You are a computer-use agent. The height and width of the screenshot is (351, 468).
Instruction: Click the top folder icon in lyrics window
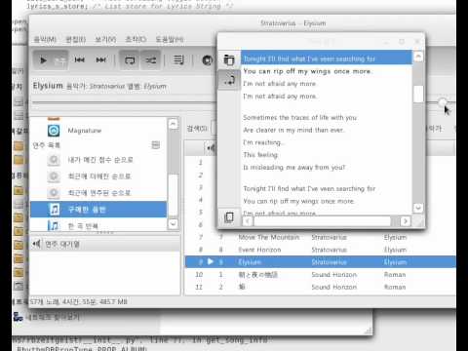[229, 59]
